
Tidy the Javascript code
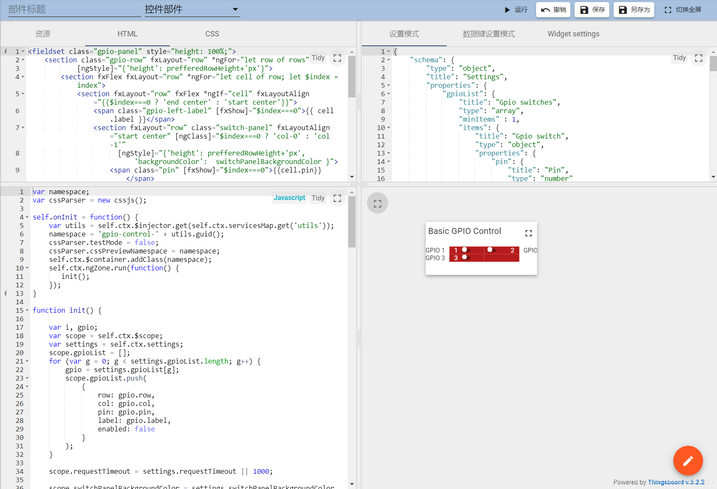[318, 198]
